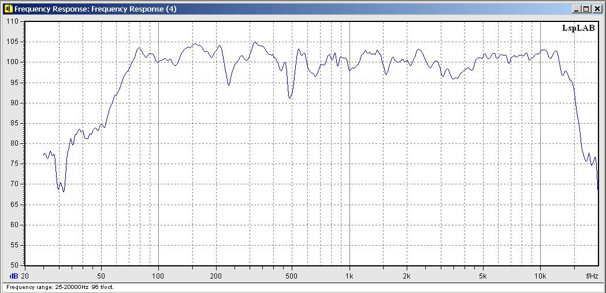Click the speaker icon in the title bar
Image resolution: width=606 pixels, height=293 pixels.
click(9, 9)
